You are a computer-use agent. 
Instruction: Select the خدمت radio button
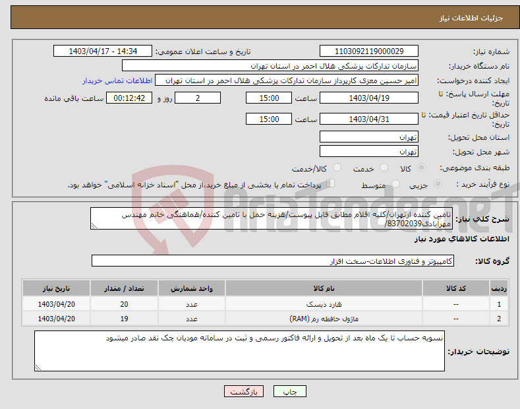point(384,168)
